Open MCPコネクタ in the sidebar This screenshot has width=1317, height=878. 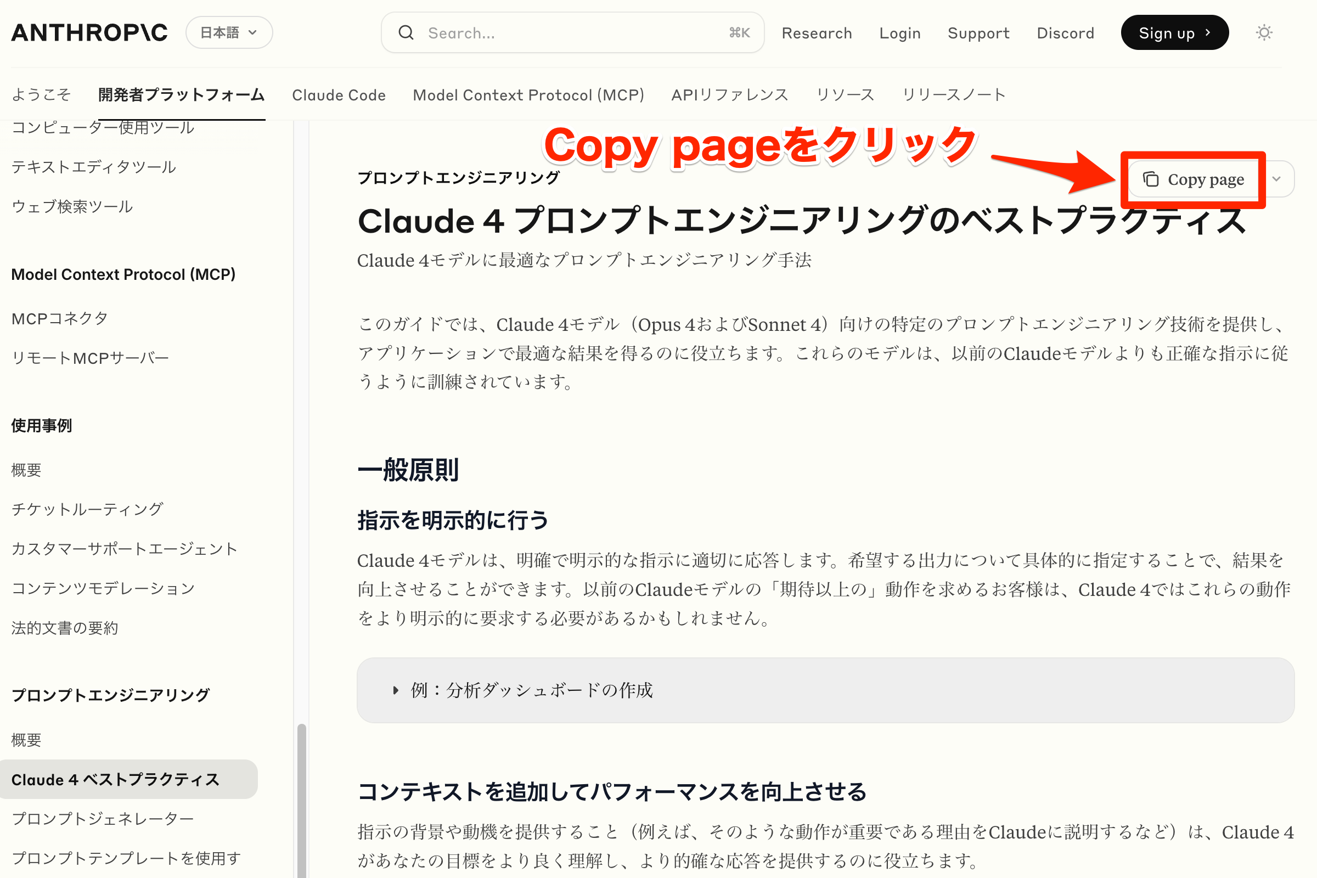pos(60,319)
